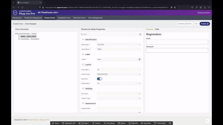Click the Email preview input field
Screen dimensions: 223x125
point(177,42)
